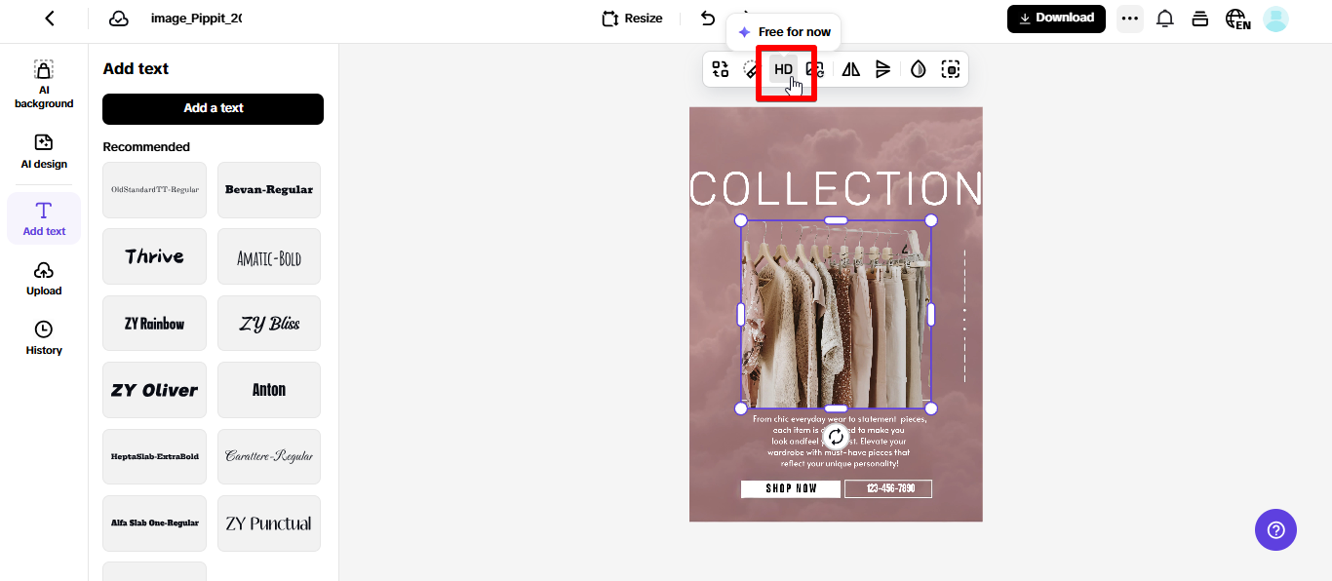
Task: Select the Add text sidebar tab
Action: (x=44, y=218)
